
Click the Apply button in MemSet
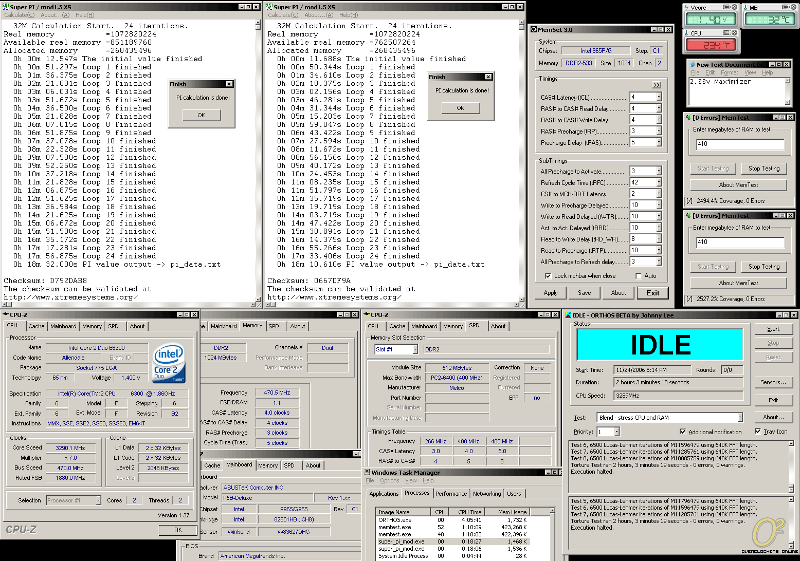coord(551,293)
